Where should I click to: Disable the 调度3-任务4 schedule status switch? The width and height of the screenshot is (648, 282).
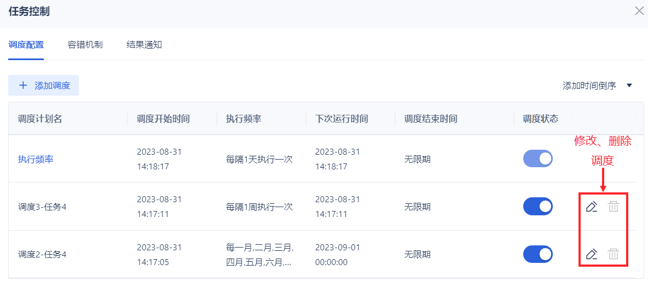point(537,207)
